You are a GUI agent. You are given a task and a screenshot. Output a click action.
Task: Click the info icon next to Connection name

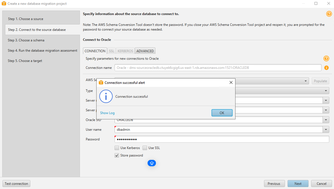[x=327, y=68]
